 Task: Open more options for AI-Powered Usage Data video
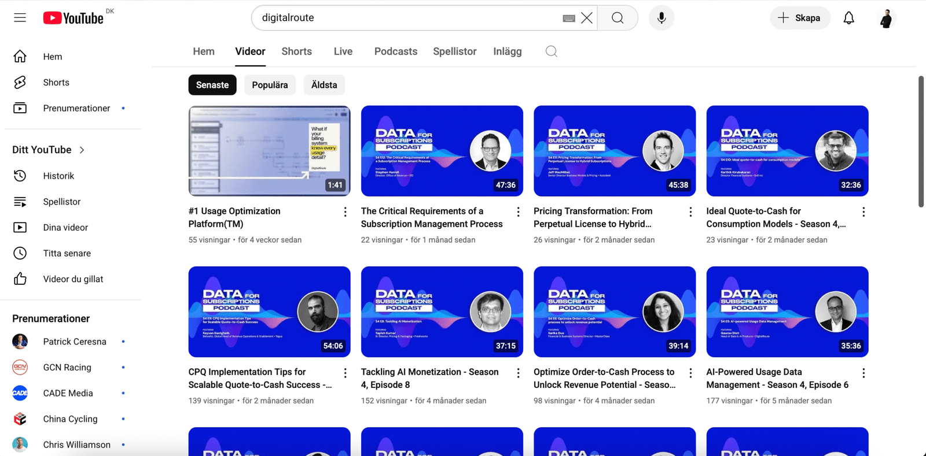(863, 373)
